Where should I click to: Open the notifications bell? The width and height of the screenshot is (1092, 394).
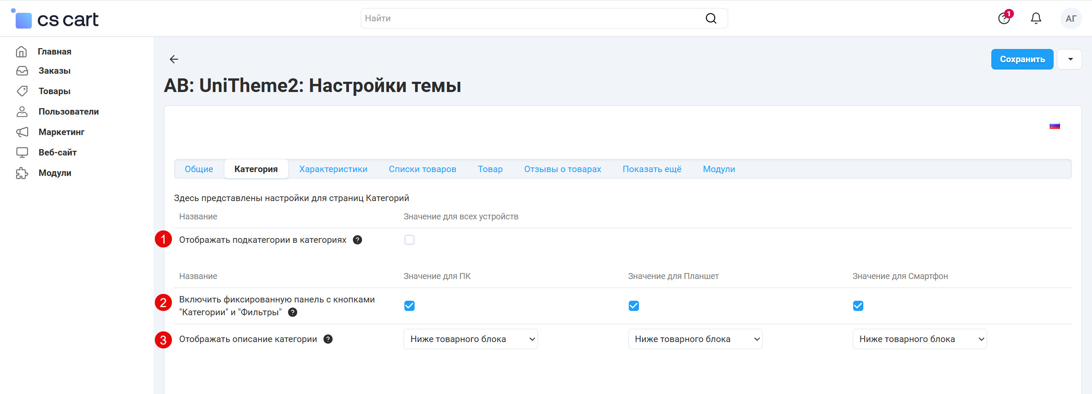pyautogui.click(x=1036, y=18)
